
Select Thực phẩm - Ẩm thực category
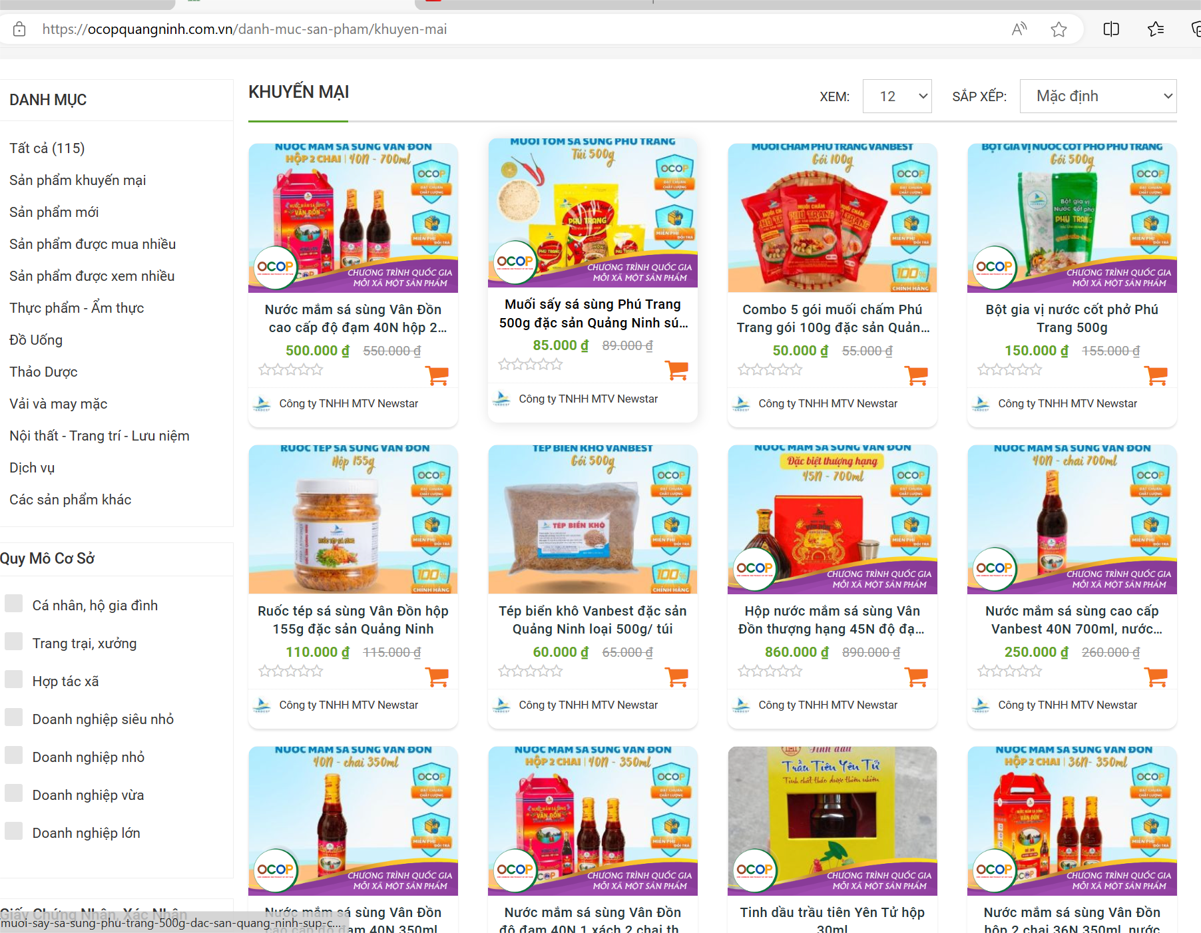[77, 308]
